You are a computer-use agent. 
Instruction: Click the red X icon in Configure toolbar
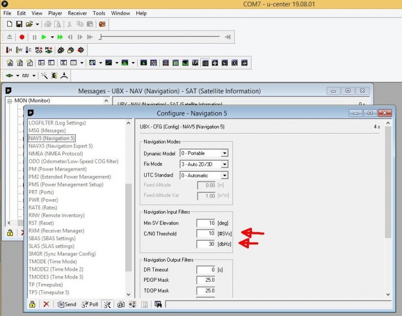[46, 304]
